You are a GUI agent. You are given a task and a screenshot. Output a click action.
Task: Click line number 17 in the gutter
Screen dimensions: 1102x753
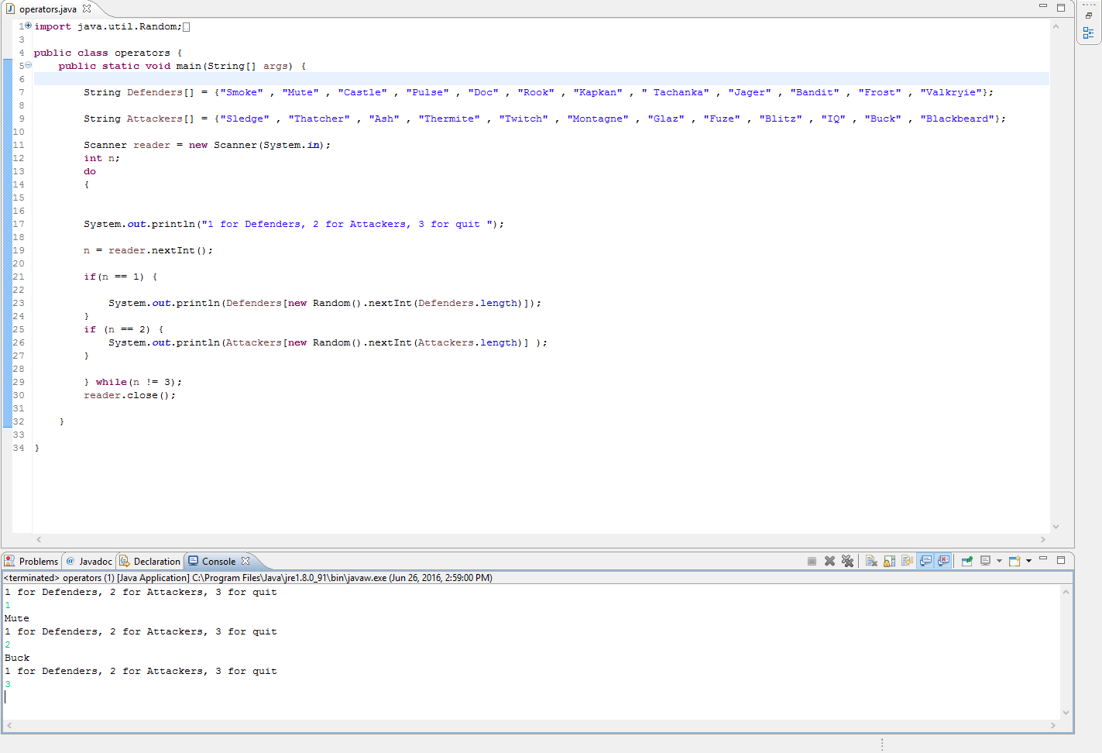[19, 224]
